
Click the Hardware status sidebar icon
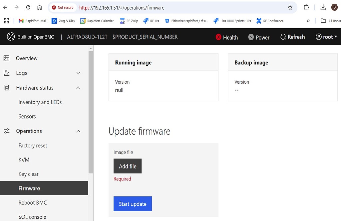point(7,88)
